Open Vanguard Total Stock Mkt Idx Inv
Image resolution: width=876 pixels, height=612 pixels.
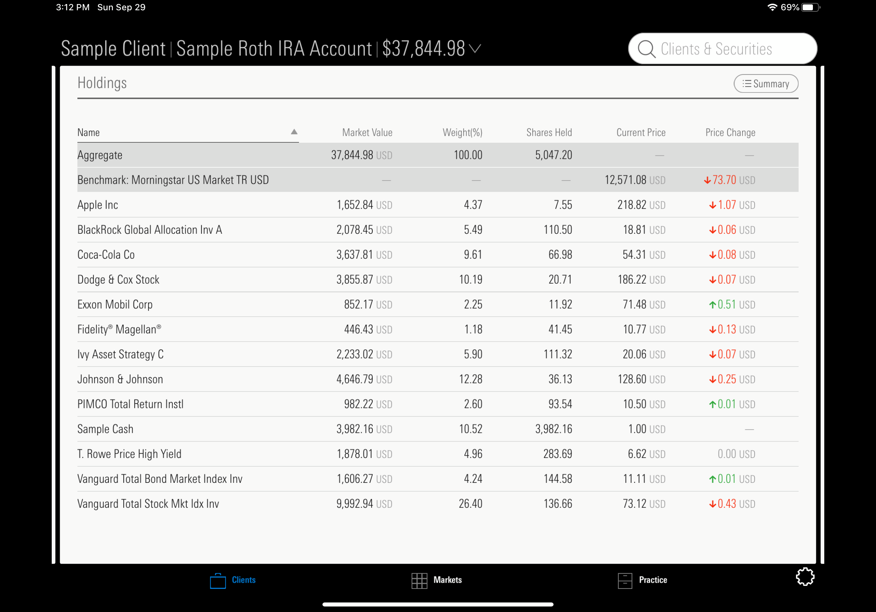(438, 504)
